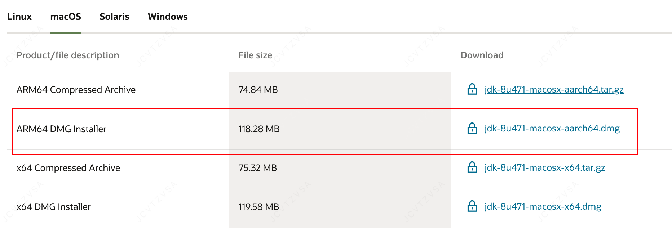Download jdk-8u471-macosx-x64.dmg installer
This screenshot has height=237, width=672.
point(543,206)
